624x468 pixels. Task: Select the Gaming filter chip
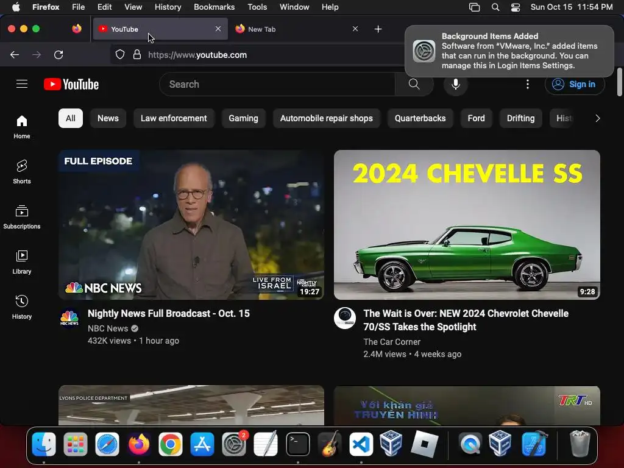tap(243, 118)
